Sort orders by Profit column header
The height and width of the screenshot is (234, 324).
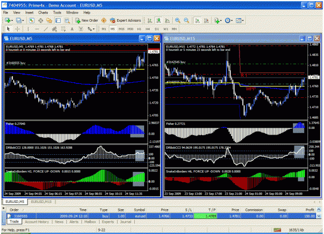point(309,210)
